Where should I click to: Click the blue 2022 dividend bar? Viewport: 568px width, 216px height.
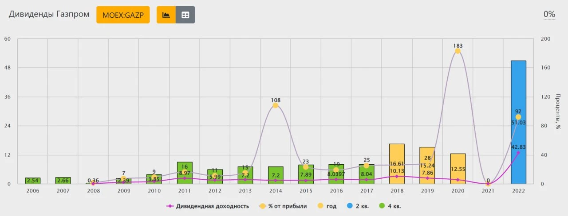518,122
